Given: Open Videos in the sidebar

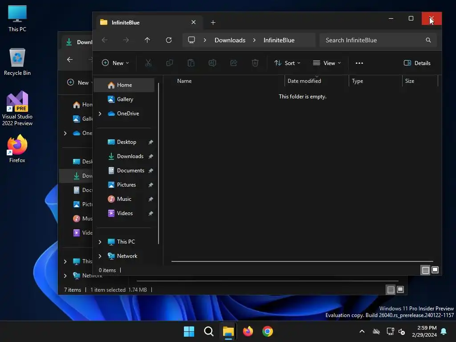Looking at the screenshot, I should (x=125, y=213).
